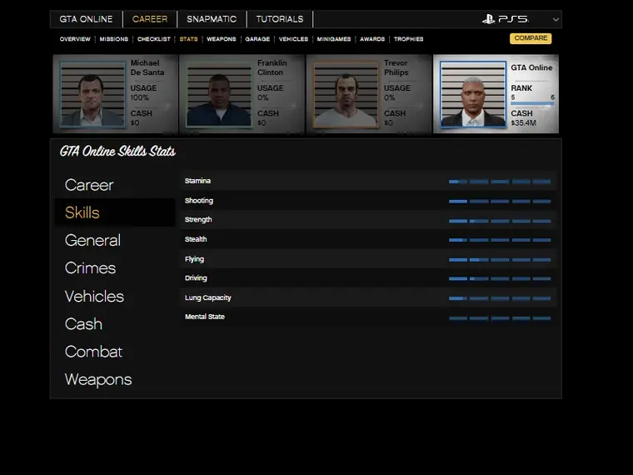
Task: Open the WEAPONS submenu link in top navigation
Action: 222,39
